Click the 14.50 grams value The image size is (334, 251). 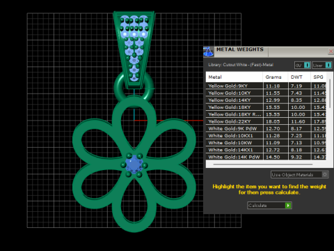click(273, 157)
